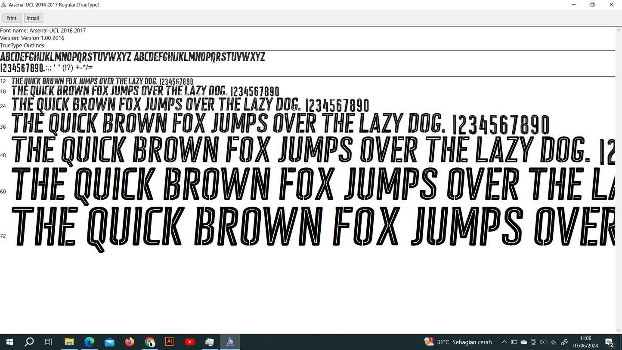
Task: Install the Arsenal UCL 2016 2017 font
Action: (33, 18)
